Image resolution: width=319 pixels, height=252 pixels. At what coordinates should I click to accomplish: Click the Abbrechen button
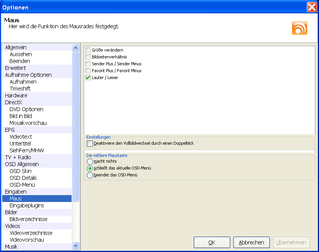[251, 242]
